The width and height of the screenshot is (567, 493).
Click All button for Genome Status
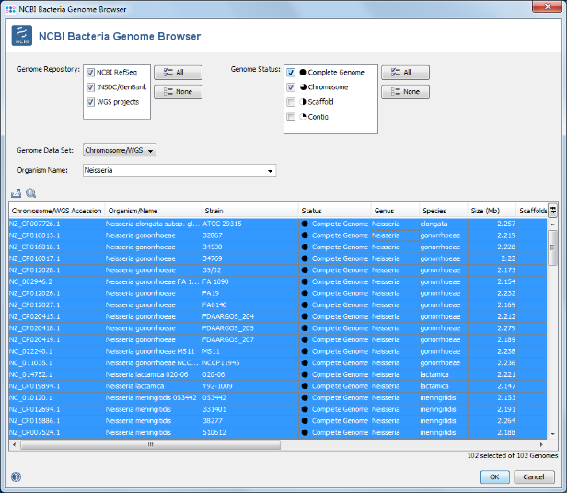tap(405, 73)
